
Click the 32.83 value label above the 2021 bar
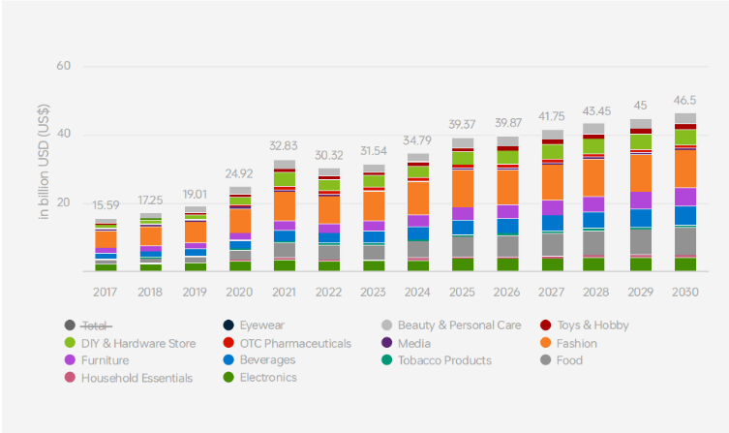point(285,146)
